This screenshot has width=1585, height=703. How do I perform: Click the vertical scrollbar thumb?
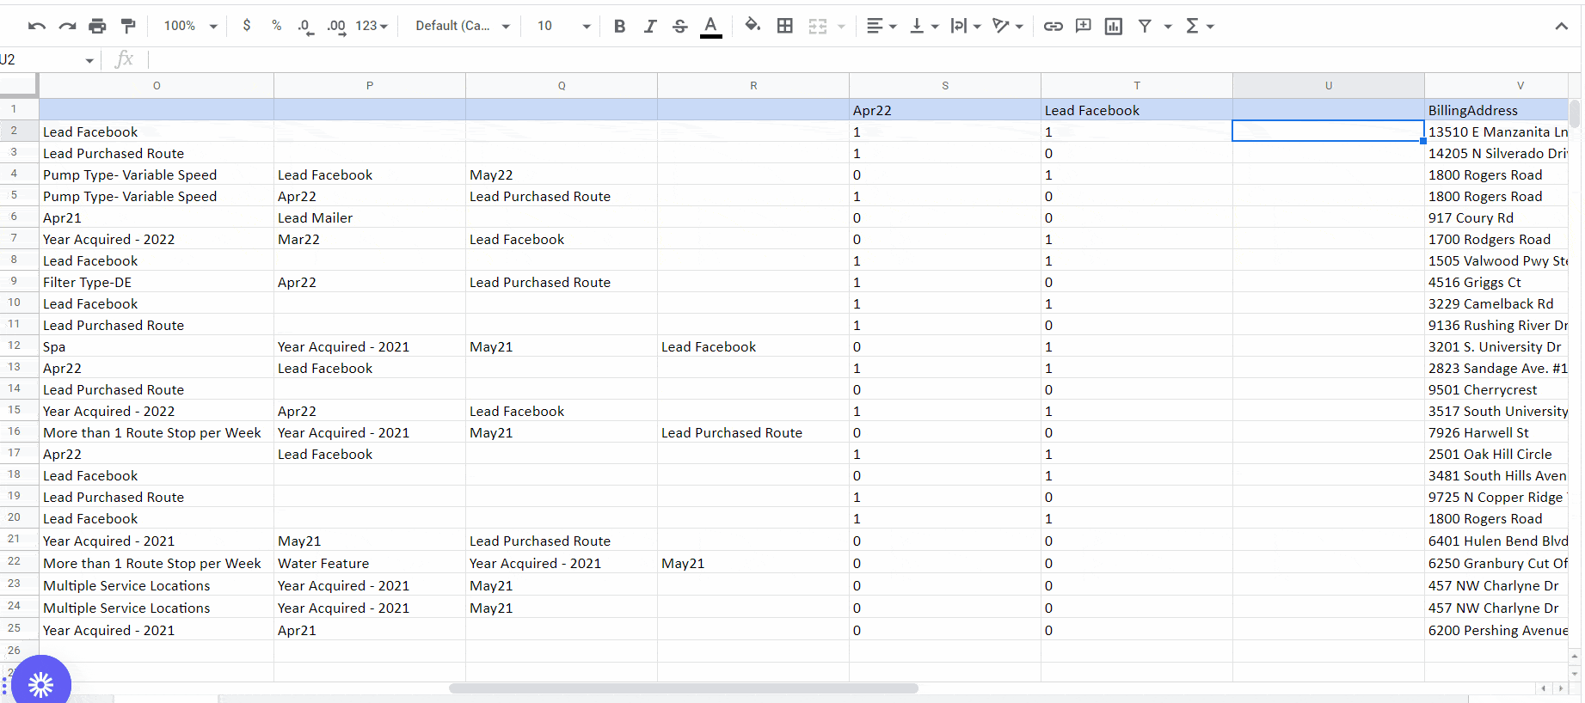pos(1575,113)
